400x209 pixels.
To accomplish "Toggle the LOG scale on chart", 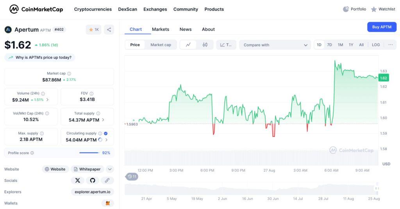I will [375, 45].
